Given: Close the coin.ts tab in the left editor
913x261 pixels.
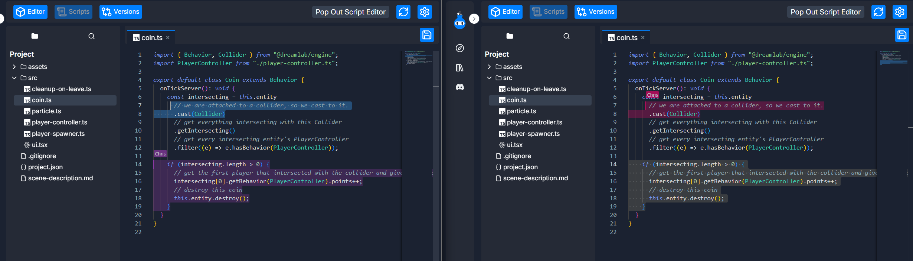Looking at the screenshot, I should tap(168, 37).
